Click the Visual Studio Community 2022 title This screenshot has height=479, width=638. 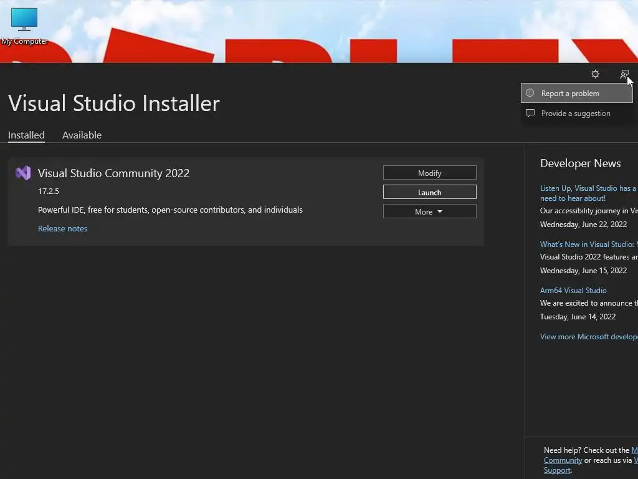coord(113,173)
